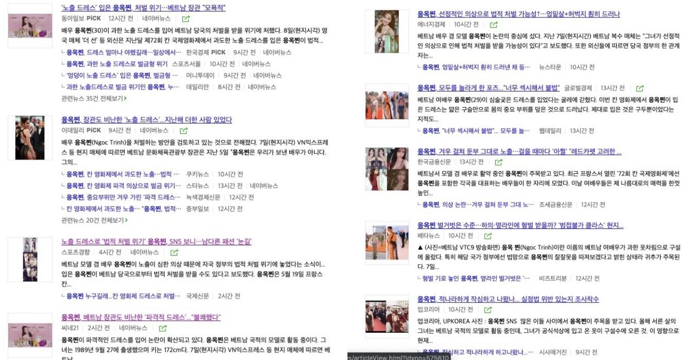699x360 pixels.
Task: Open 네이버뉴스 link beside 동아일보 PiCK
Action: click(x=156, y=19)
